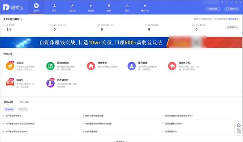This screenshot has height=142, width=243.
Task: Open the 数据 data nav icon
Action: [109, 6]
